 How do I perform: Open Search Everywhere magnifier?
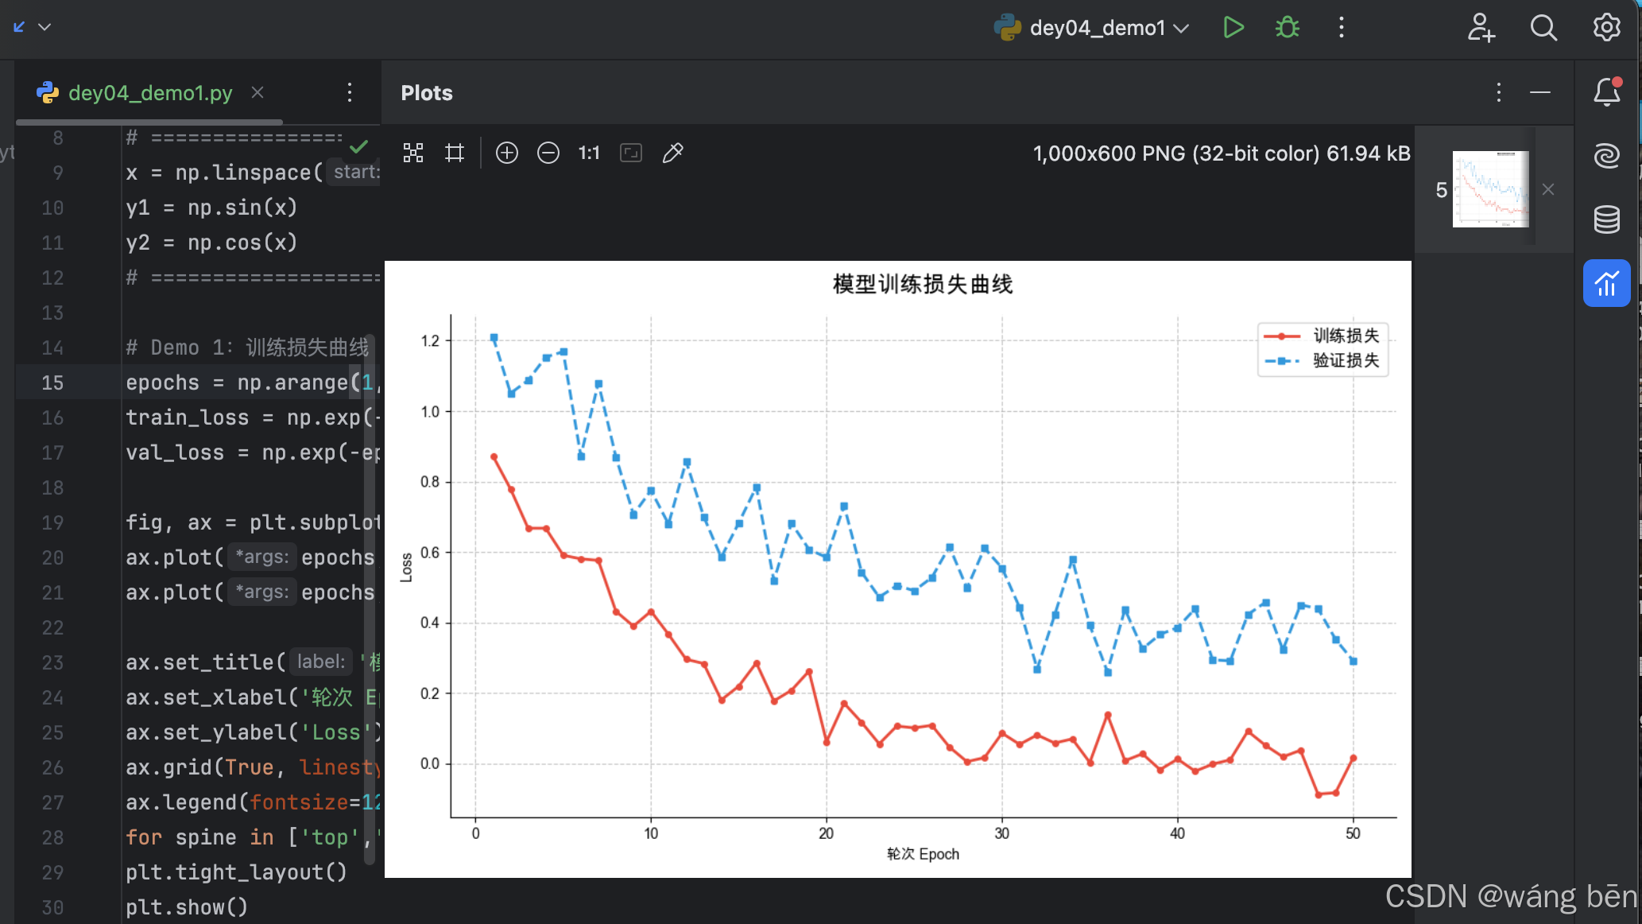click(x=1543, y=28)
